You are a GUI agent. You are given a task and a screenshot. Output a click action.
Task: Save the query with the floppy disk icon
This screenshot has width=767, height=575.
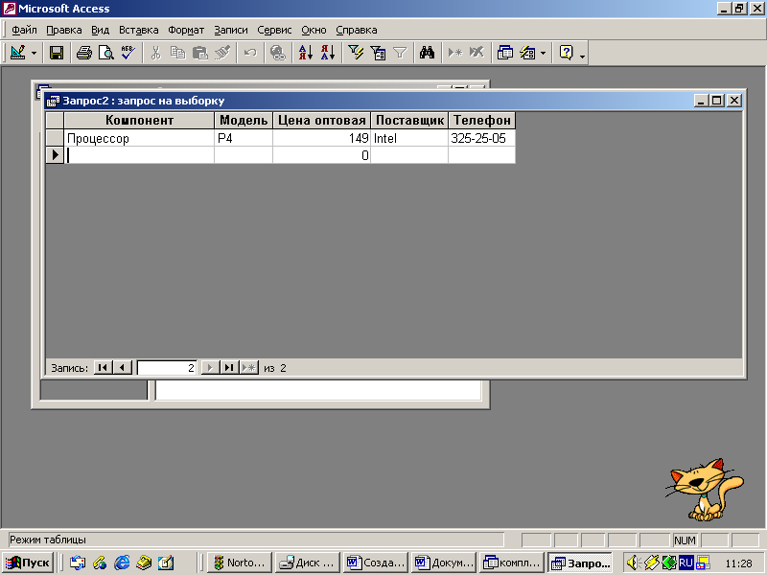[57, 53]
